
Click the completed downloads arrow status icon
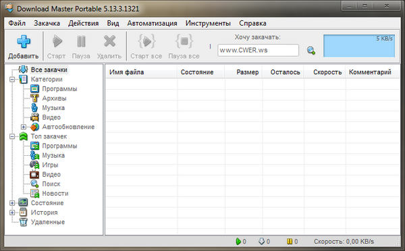tap(261, 241)
